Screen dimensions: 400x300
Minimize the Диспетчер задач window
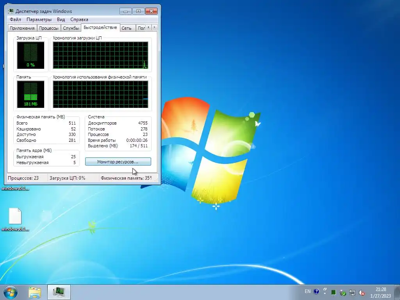[x=125, y=11]
